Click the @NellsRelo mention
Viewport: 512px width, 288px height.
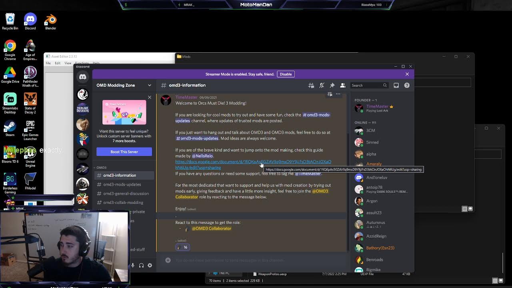coord(202,156)
